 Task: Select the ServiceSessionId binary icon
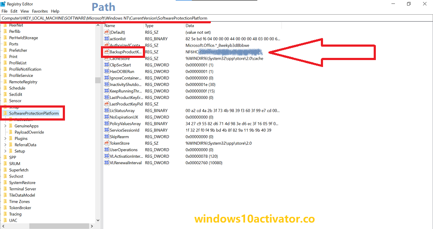[x=107, y=130]
